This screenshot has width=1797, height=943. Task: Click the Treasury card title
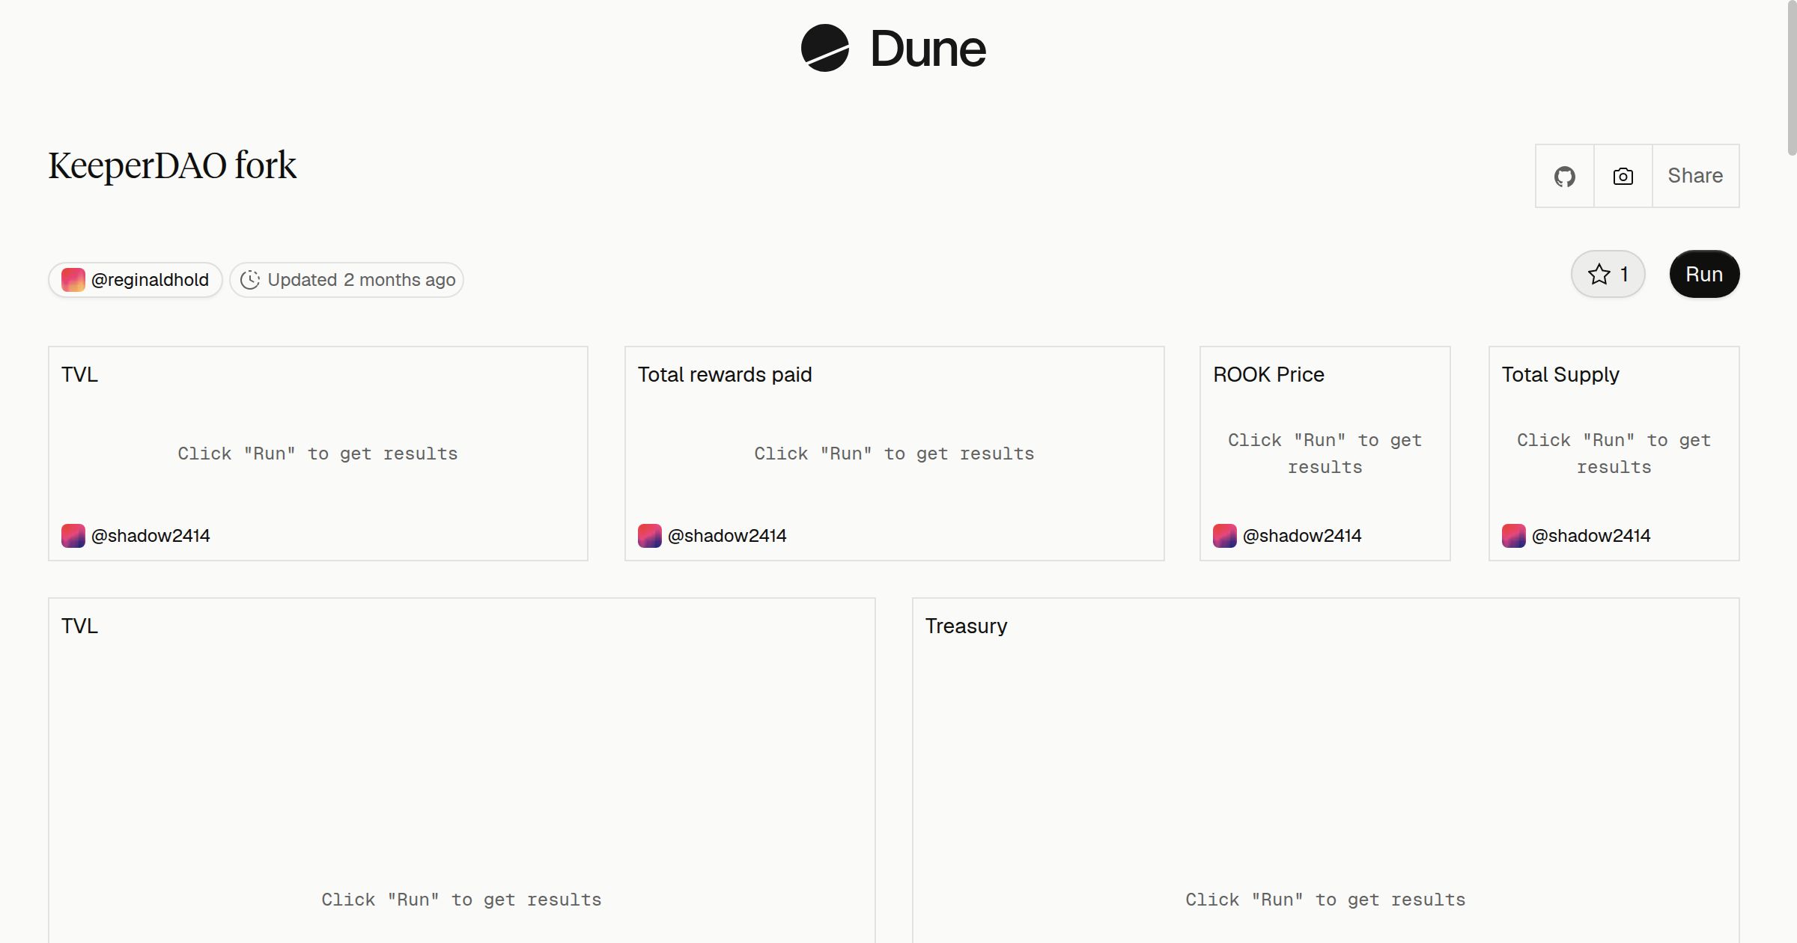966,626
